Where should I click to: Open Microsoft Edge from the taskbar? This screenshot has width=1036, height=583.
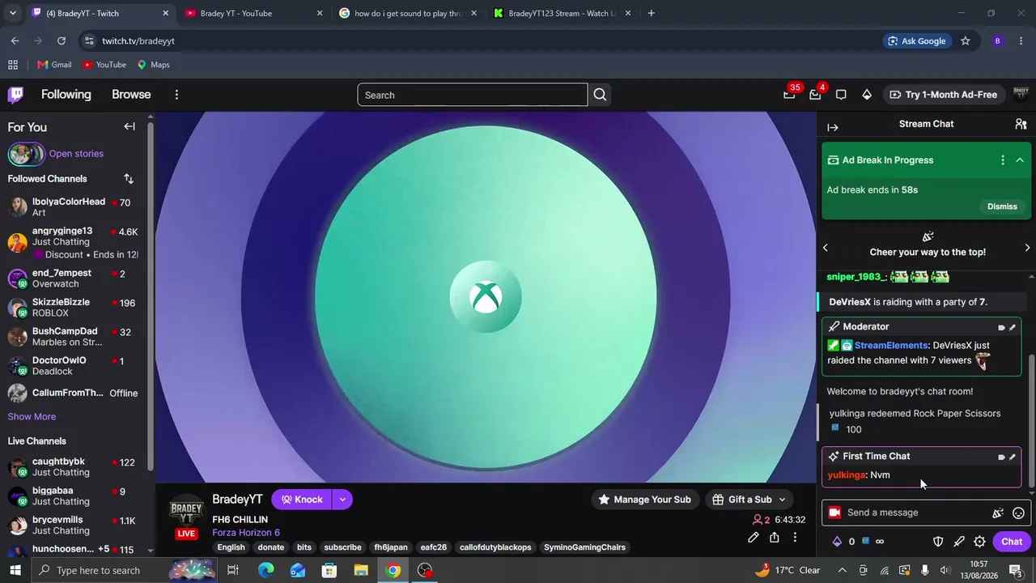(265, 571)
